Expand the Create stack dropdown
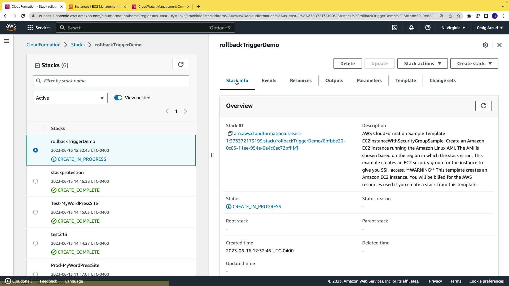This screenshot has height=286, width=509. tap(474, 64)
